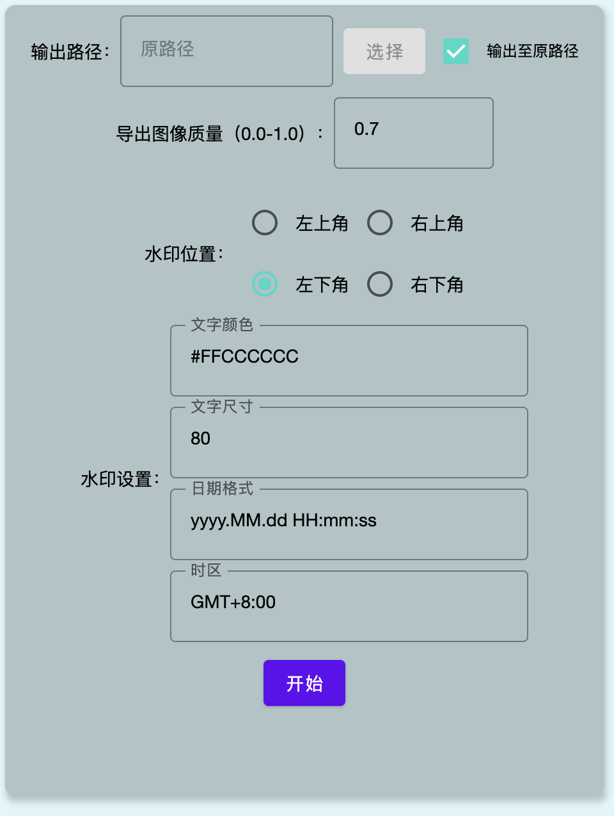Click the 文字颜色 field with #FFCCCCCC
This screenshot has width=614, height=816.
349,361
